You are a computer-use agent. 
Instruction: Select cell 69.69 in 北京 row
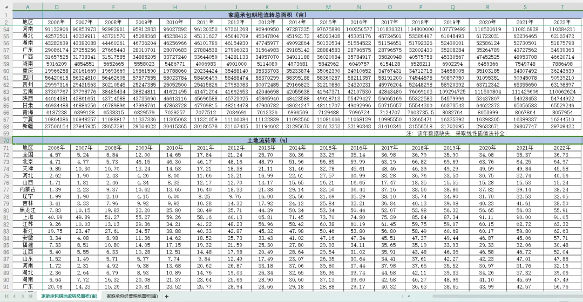pyautogui.click(x=452, y=162)
